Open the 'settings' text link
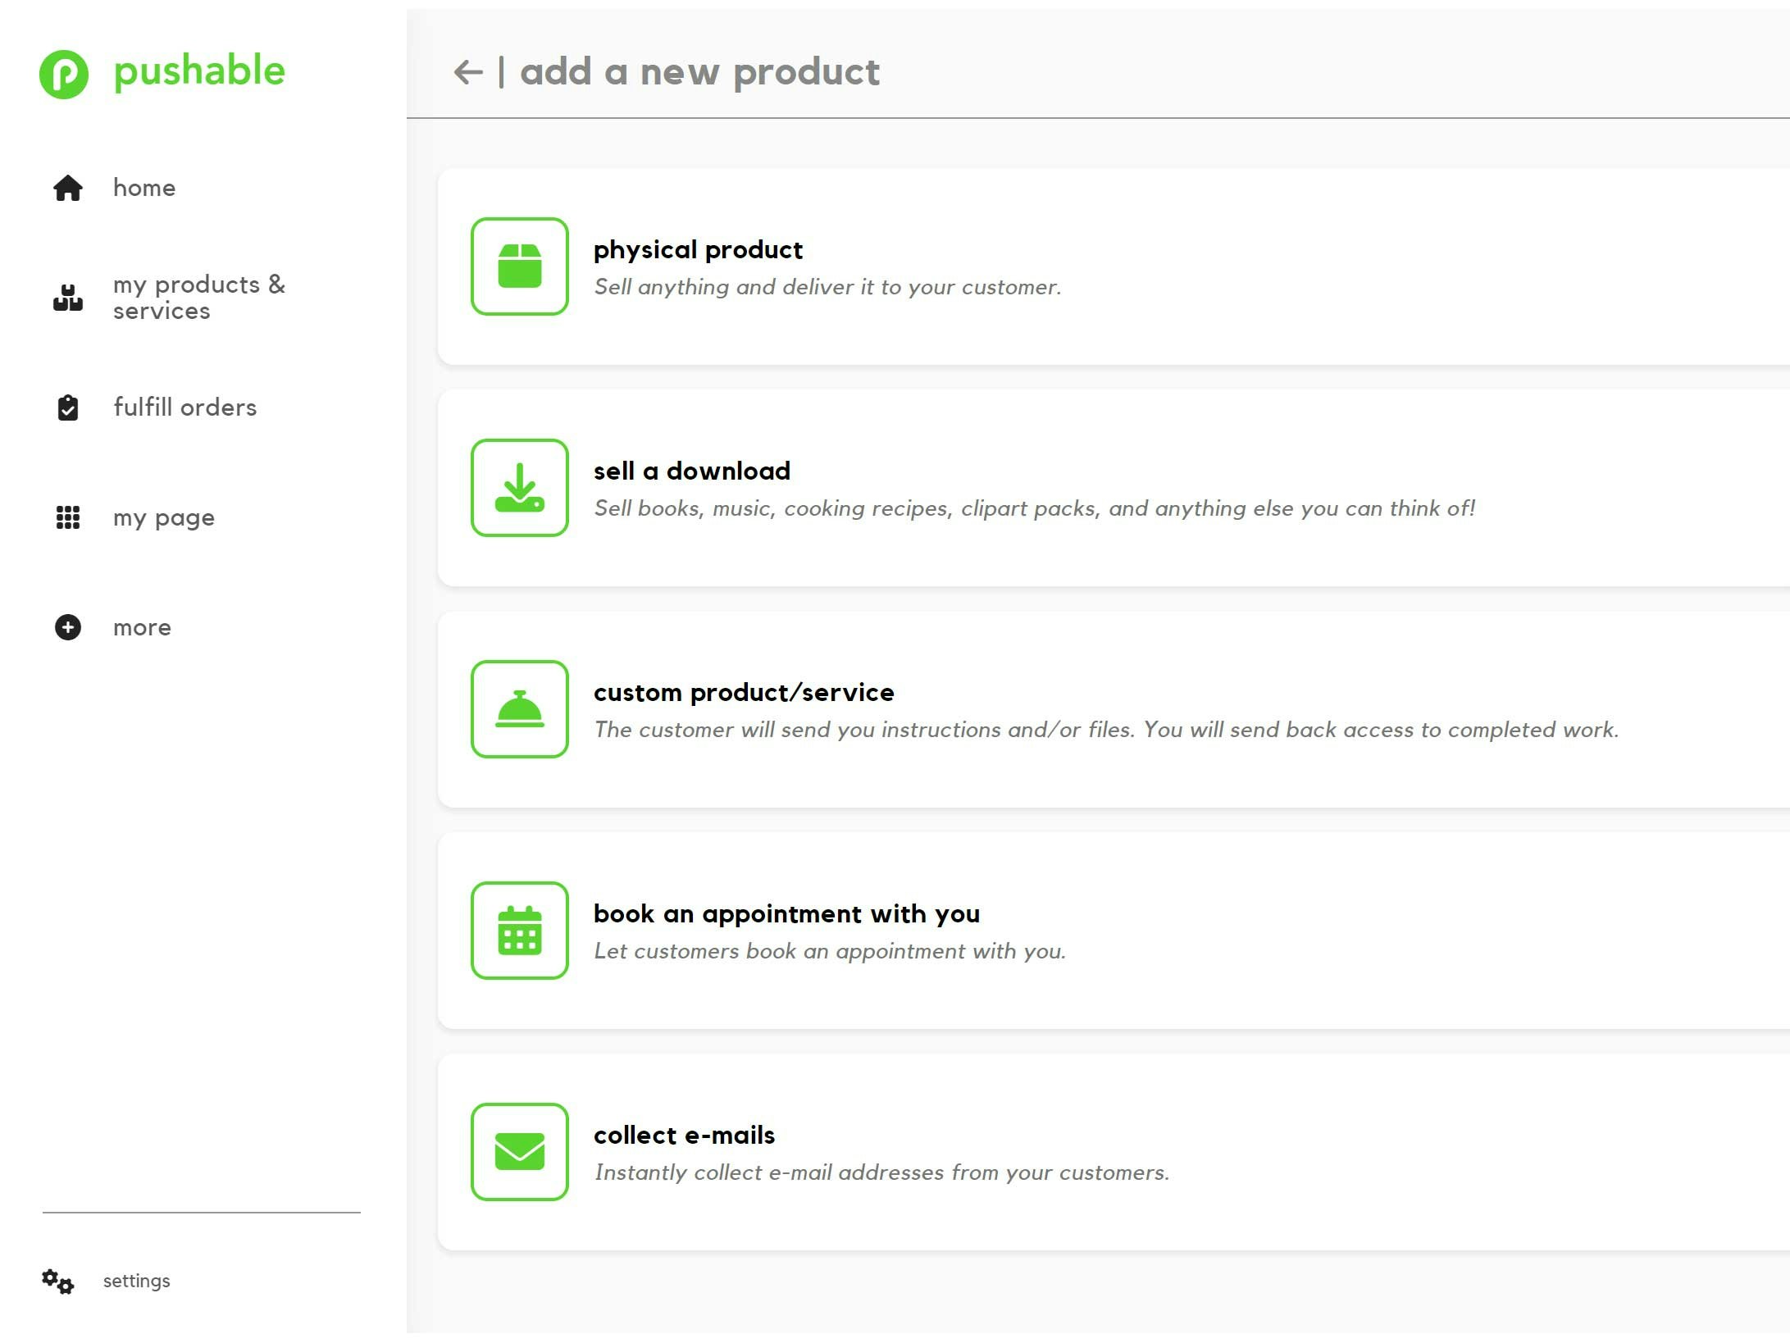The height and width of the screenshot is (1343, 1790). (136, 1281)
